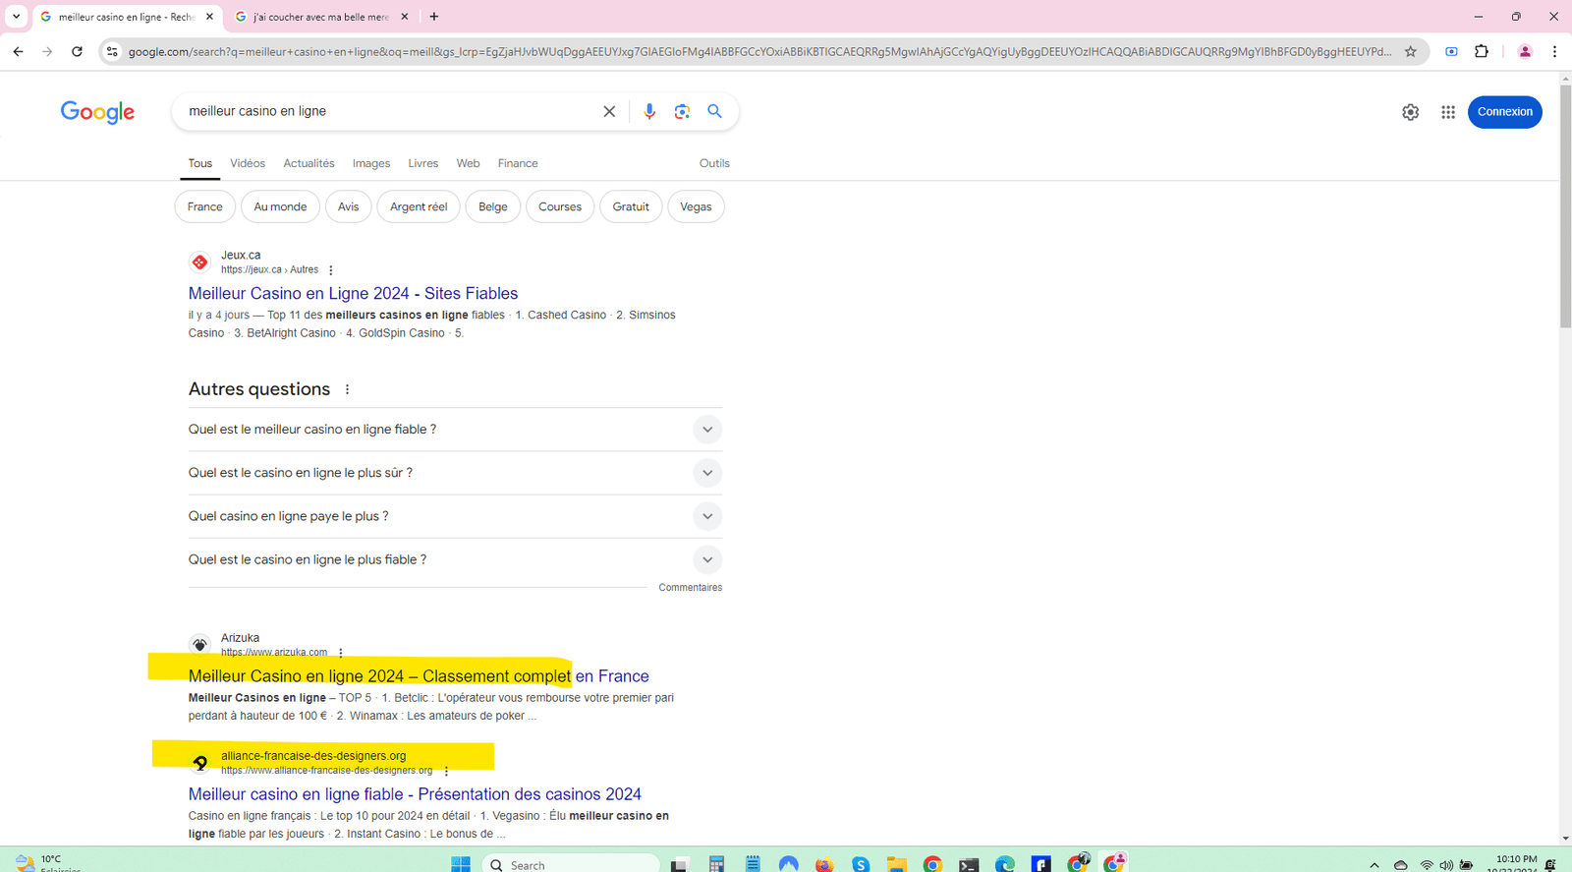Open the Google apps grid
The height and width of the screenshot is (872, 1572).
click(1448, 112)
